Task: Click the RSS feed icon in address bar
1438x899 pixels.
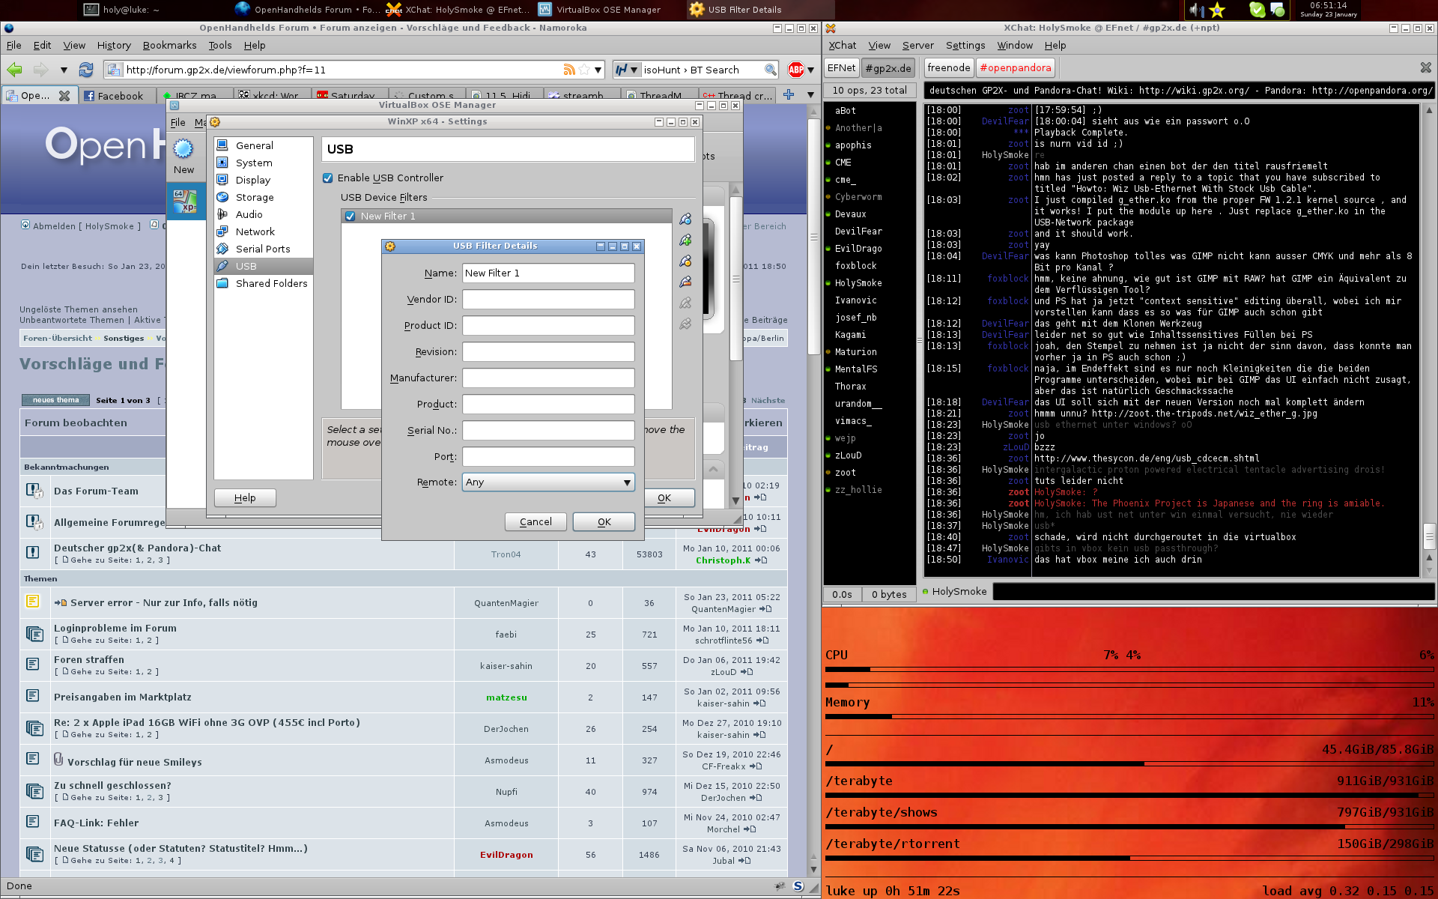Action: click(569, 70)
